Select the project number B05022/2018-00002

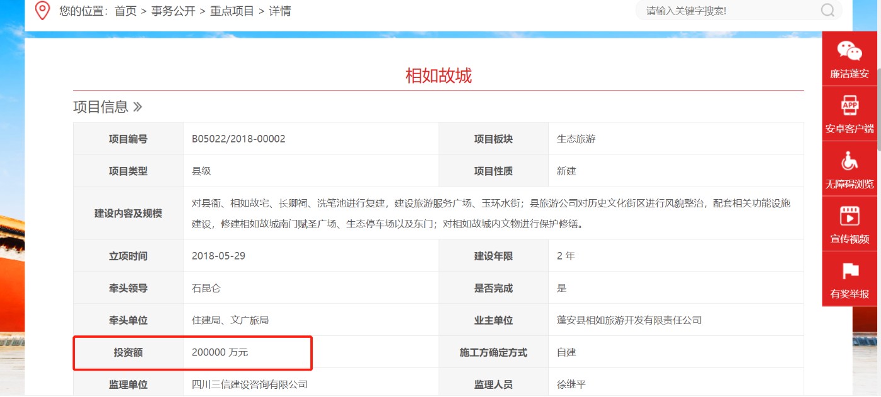pos(238,139)
